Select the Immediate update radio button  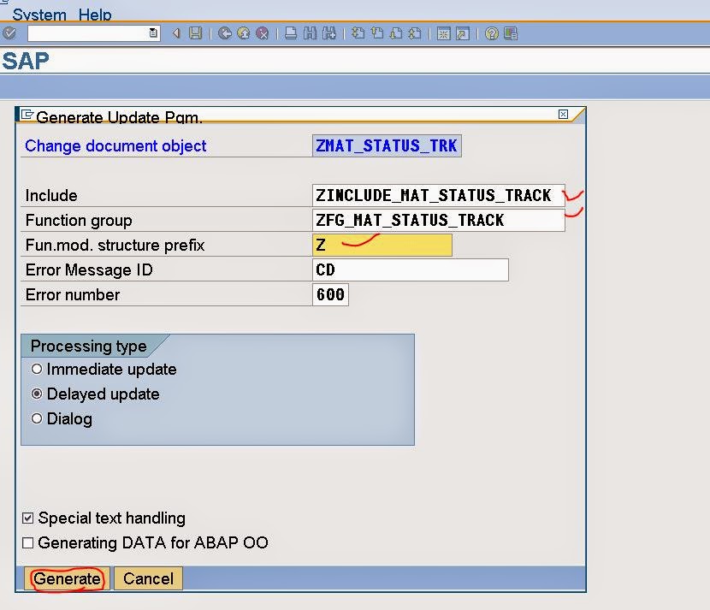tap(37, 370)
